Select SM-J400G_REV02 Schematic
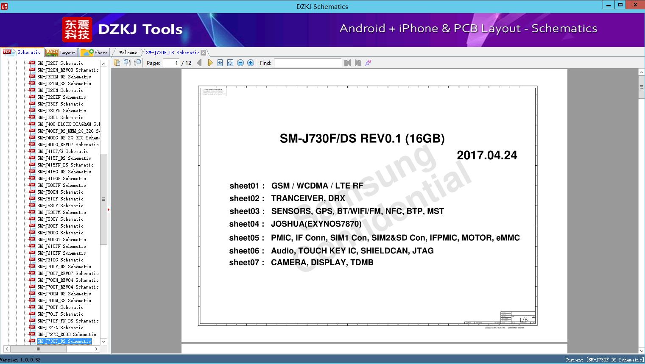Viewport: 645px width, 364px height. point(68,144)
